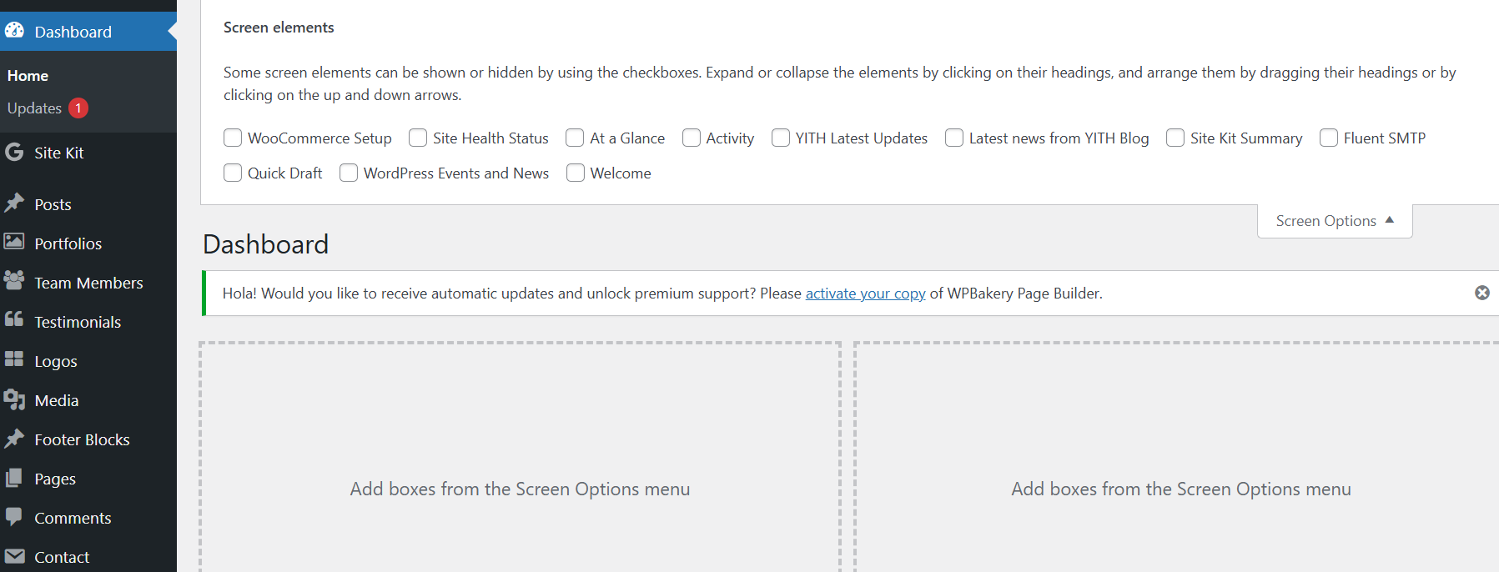The height and width of the screenshot is (572, 1499).
Task: Enable the WooCommerce Setup checkbox
Action: pos(233,138)
